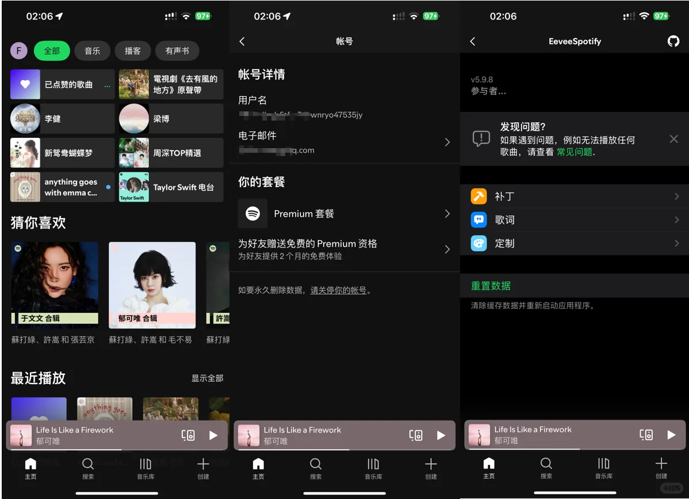This screenshot has width=689, height=499.
Task: Switch to the 播客 filter
Action: pyautogui.click(x=133, y=51)
